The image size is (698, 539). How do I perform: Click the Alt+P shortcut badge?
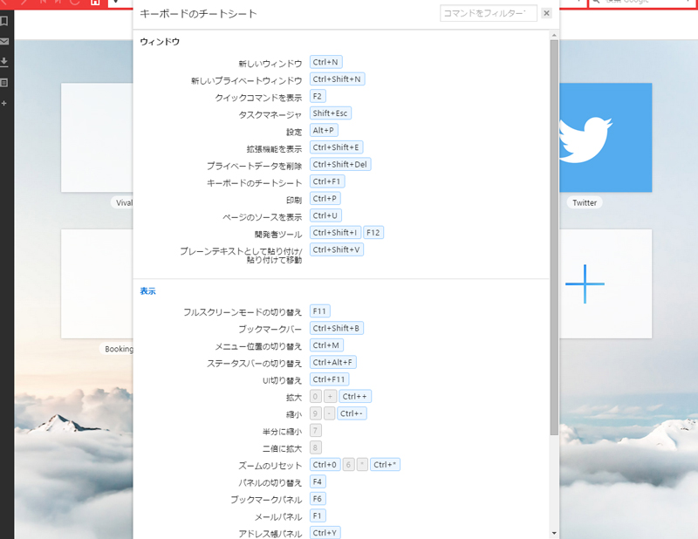324,131
